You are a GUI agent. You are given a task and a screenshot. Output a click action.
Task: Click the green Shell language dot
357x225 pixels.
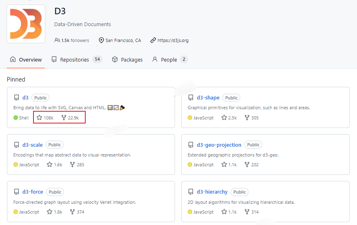(16, 118)
